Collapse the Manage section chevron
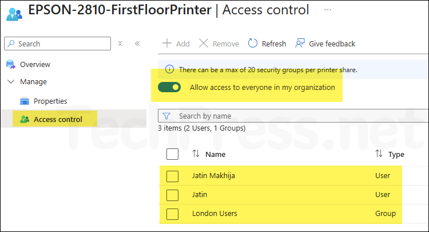This screenshot has height=232, width=429. 11,81
